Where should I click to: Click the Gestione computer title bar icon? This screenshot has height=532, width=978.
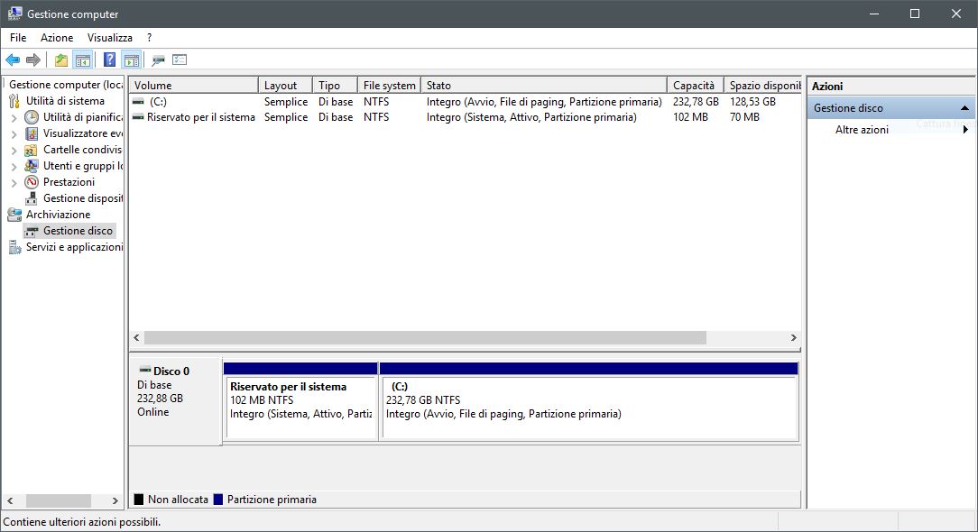[15, 14]
